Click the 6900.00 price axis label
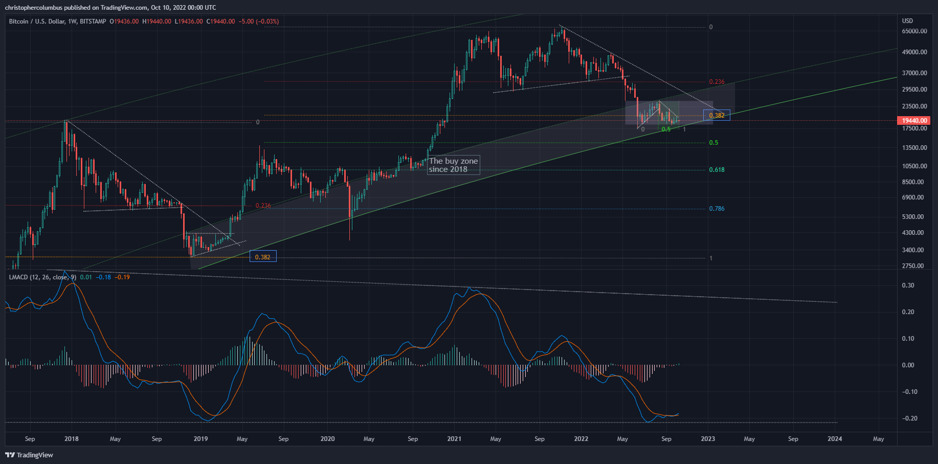Image resolution: width=938 pixels, height=464 pixels. tap(913, 197)
